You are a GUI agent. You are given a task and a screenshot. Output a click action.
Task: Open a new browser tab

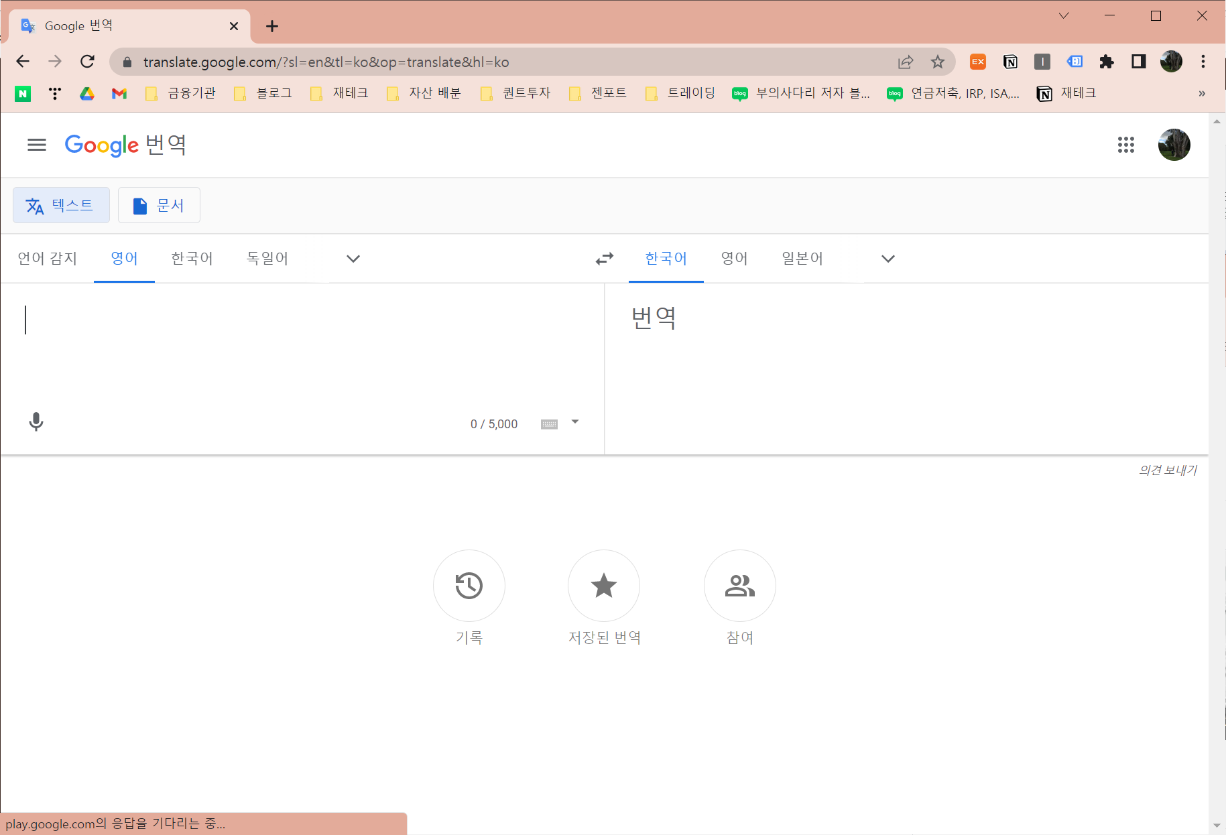pos(272,26)
